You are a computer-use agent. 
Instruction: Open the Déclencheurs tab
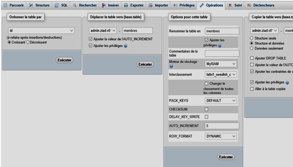(261, 5)
